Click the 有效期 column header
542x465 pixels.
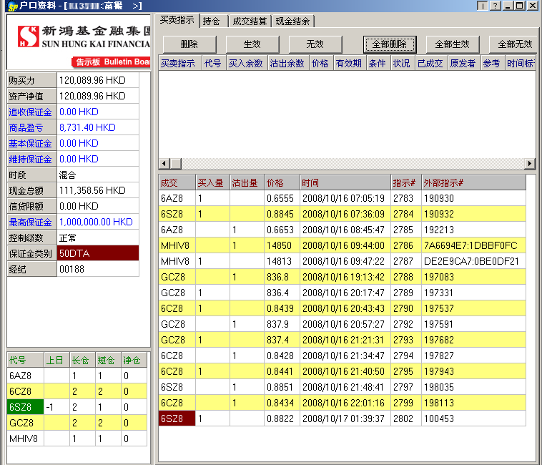click(x=349, y=63)
